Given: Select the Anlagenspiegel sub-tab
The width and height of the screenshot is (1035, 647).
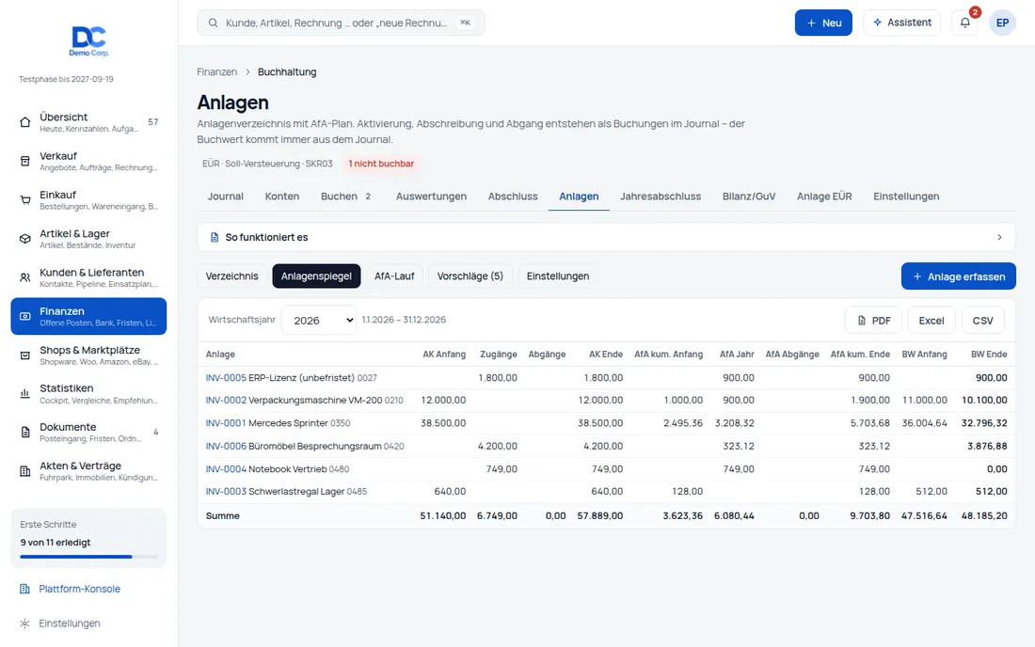Looking at the screenshot, I should click(316, 276).
